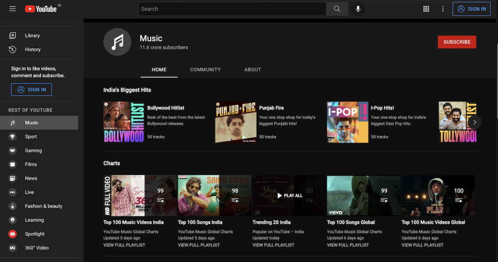Open the Tollywood playlist thumbnail

point(457,122)
